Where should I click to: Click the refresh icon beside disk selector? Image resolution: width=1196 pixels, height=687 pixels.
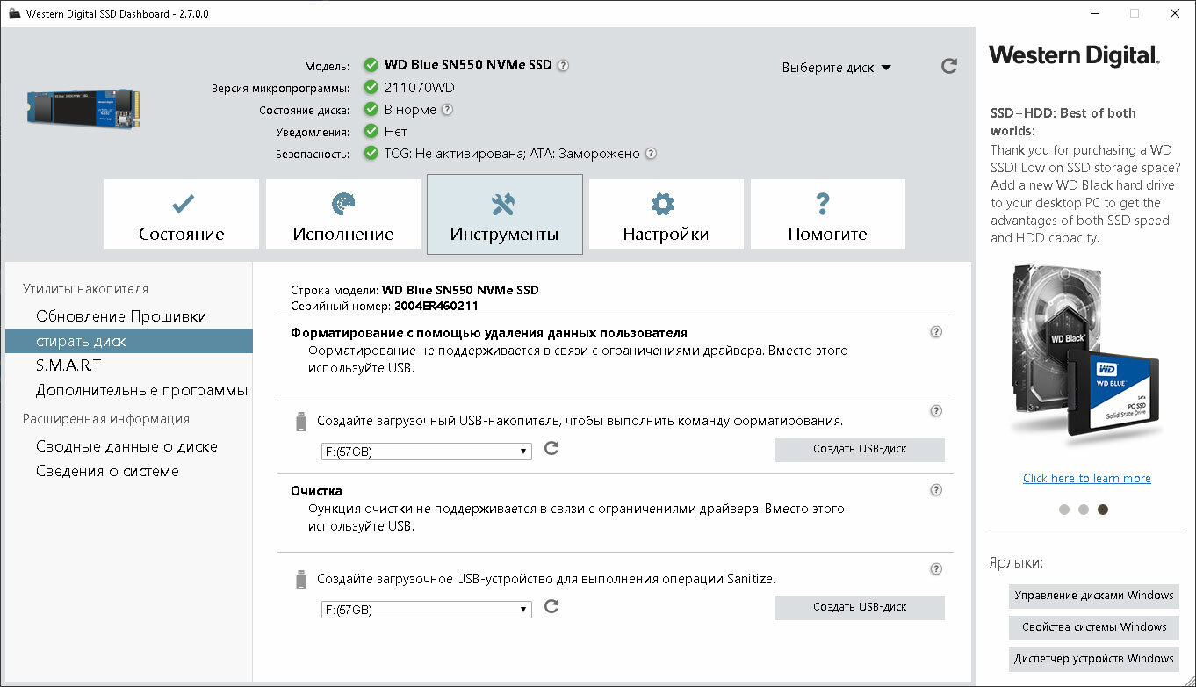click(x=948, y=66)
